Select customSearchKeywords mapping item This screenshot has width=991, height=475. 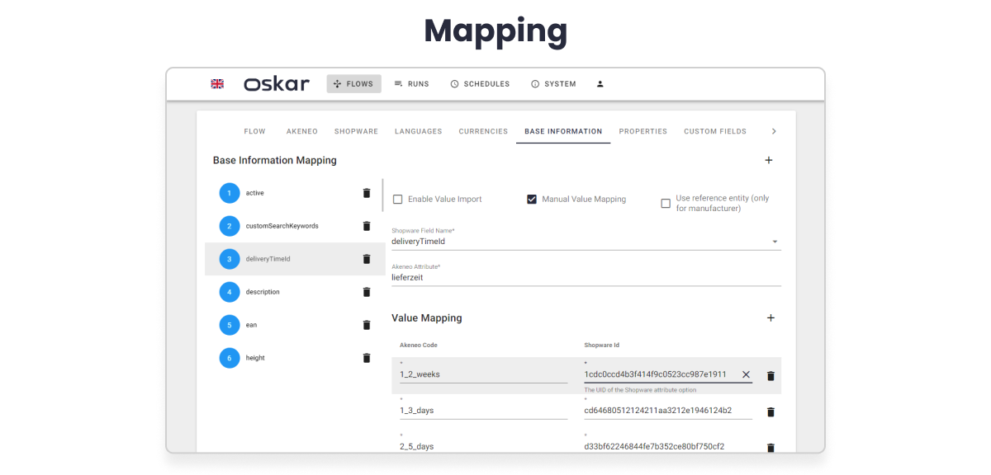click(x=294, y=226)
